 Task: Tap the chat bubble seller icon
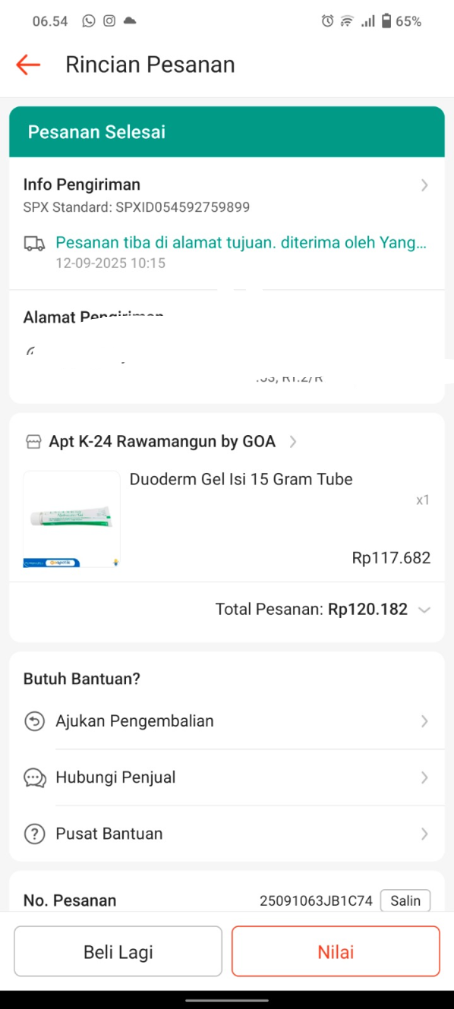[x=35, y=778]
